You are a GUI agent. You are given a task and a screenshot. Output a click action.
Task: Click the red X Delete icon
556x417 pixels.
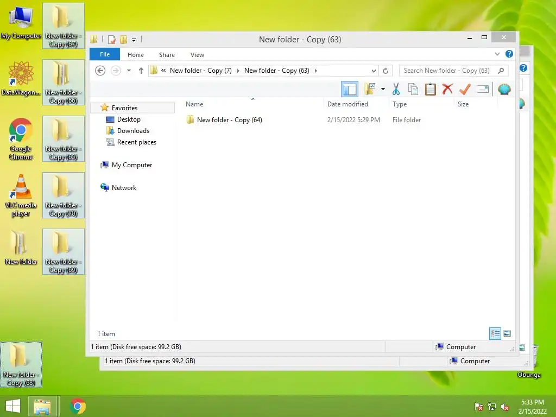point(447,89)
